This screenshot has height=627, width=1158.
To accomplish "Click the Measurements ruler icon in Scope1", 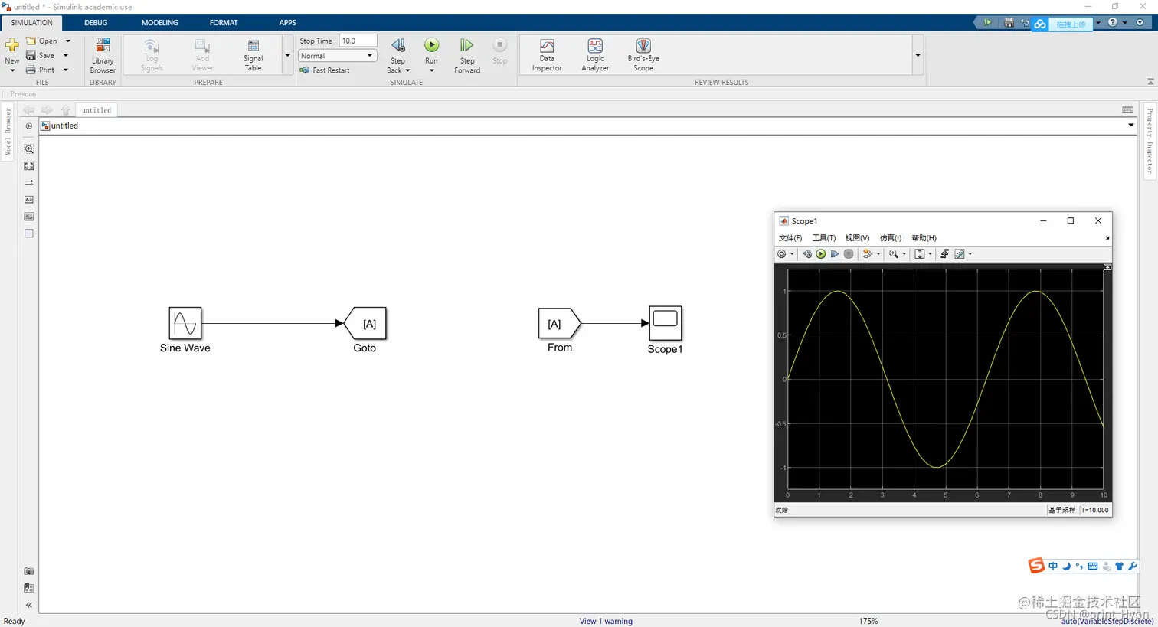I will click(x=960, y=254).
